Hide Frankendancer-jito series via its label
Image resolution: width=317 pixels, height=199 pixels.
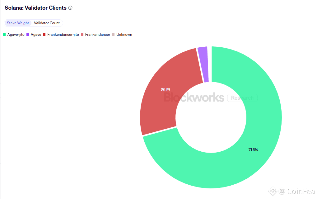pos(63,35)
